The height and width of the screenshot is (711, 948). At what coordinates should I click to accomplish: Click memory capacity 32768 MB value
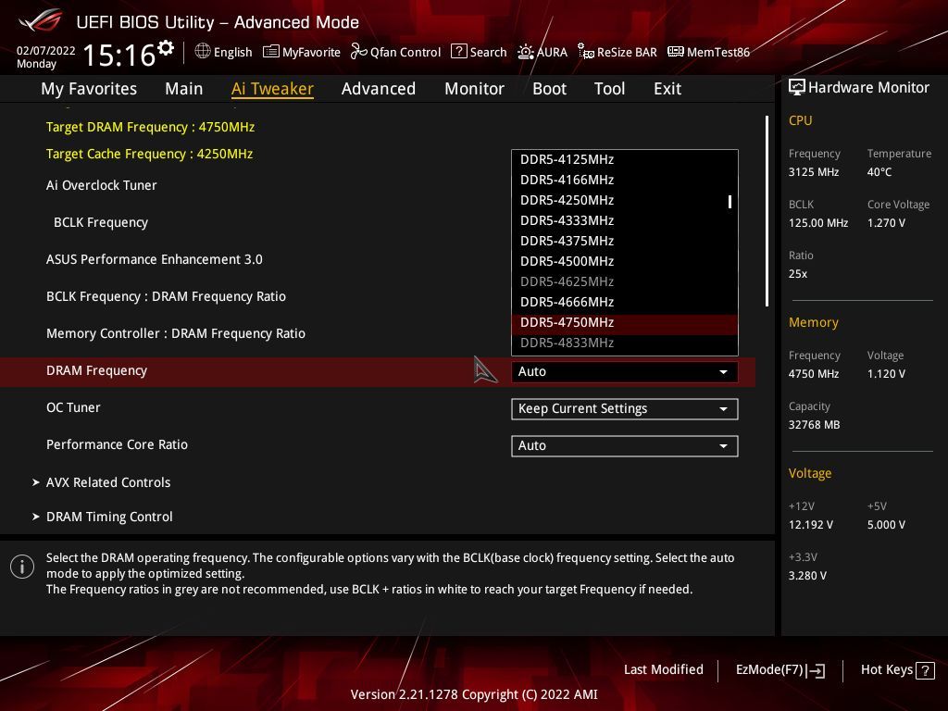pos(814,424)
